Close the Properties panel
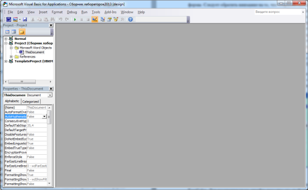The image size is (308, 190). pos(51,89)
